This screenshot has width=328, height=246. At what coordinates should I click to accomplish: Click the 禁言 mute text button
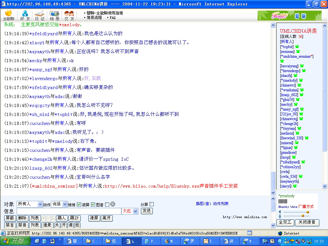[10, 225]
